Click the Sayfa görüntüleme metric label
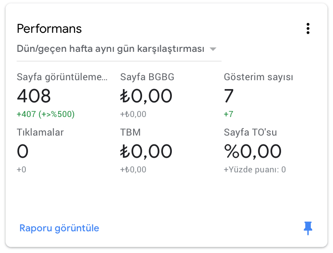 click(62, 77)
